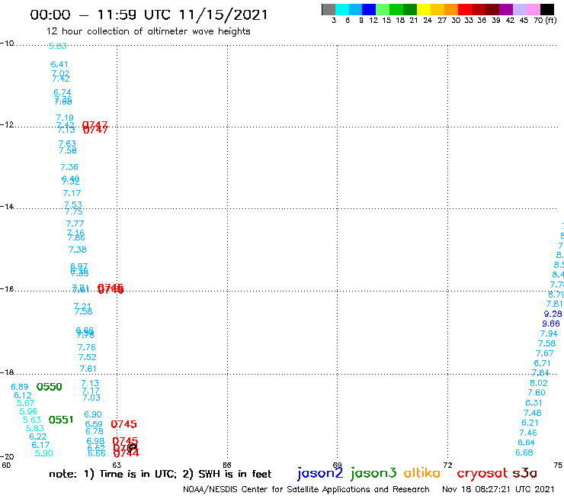
Task: Click the wave height value '7.77'
Action: pos(75,224)
